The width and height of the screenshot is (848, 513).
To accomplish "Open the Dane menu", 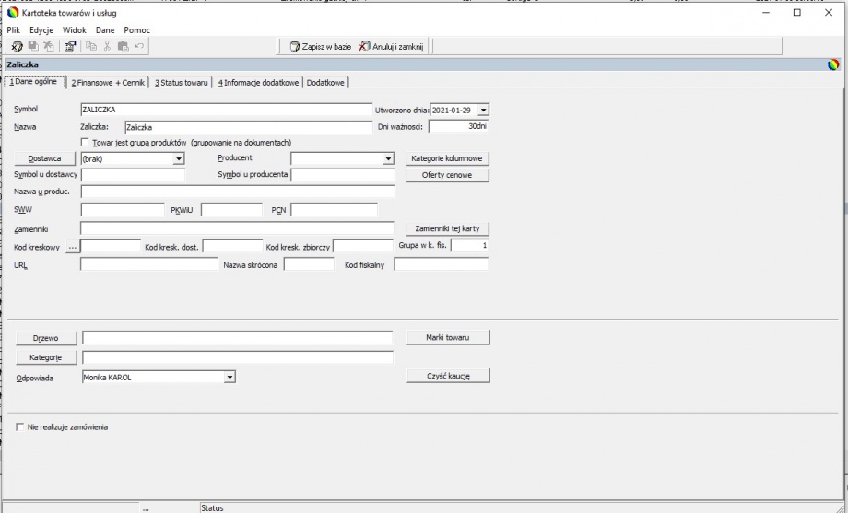I will point(105,30).
